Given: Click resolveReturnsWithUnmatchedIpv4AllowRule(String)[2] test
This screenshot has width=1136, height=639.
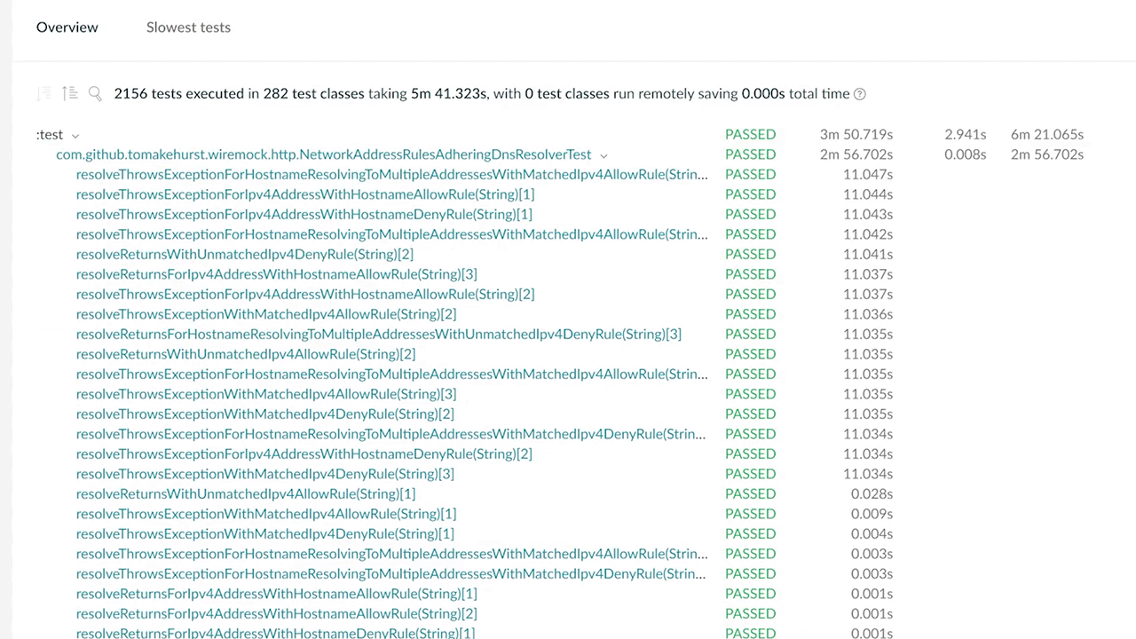Looking at the screenshot, I should [x=245, y=354].
